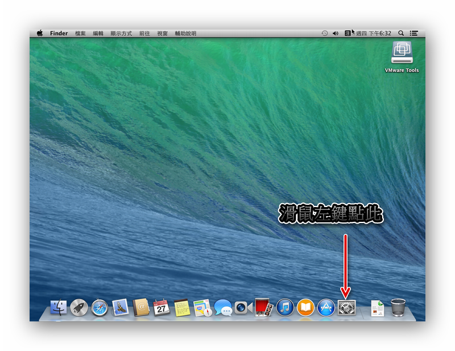This screenshot has height=351, width=455.
Task: Open Safari compass icon in Dock
Action: click(100, 308)
